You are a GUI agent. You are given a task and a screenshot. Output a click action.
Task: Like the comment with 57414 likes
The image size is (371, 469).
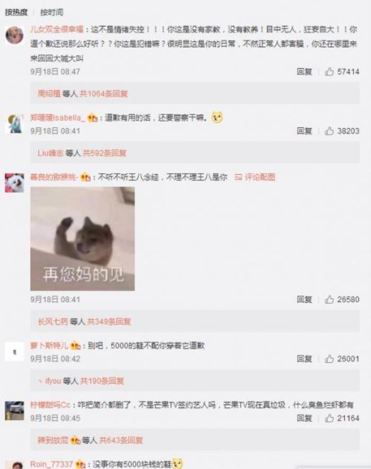329,71
